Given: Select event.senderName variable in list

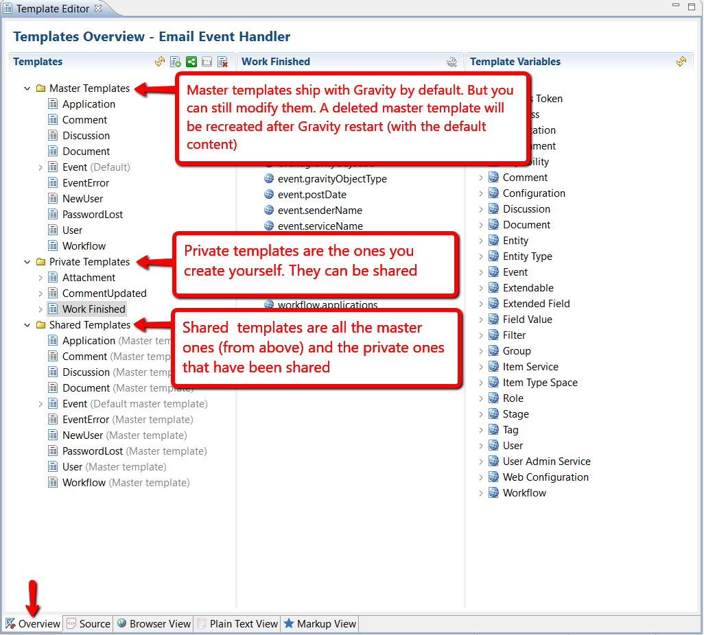Looking at the screenshot, I should click(320, 211).
